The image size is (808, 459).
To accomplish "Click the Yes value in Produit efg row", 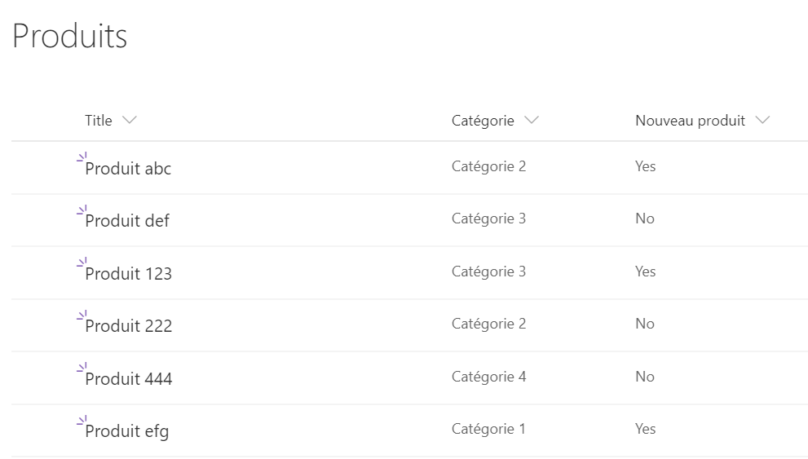I will [x=645, y=429].
